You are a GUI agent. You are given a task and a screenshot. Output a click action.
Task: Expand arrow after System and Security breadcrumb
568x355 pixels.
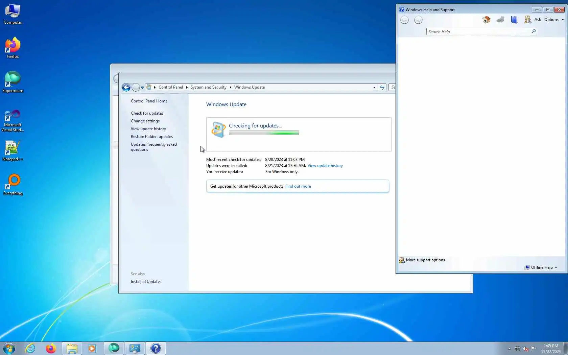[230, 87]
